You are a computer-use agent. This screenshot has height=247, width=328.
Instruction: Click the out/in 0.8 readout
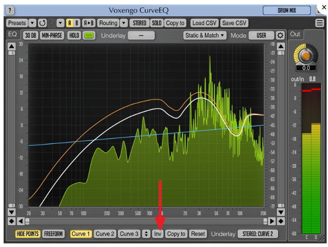(312, 79)
